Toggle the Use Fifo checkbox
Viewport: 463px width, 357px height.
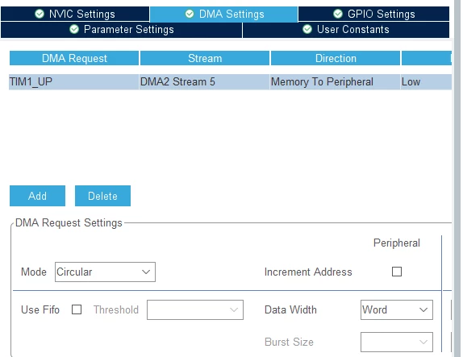click(77, 309)
